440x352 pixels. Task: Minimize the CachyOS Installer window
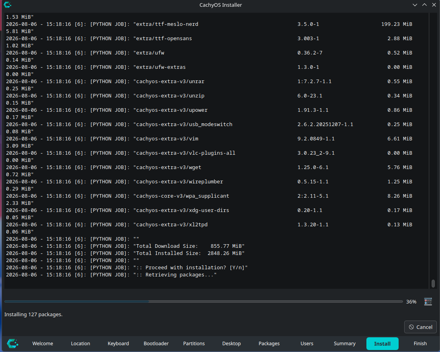tap(415, 5)
